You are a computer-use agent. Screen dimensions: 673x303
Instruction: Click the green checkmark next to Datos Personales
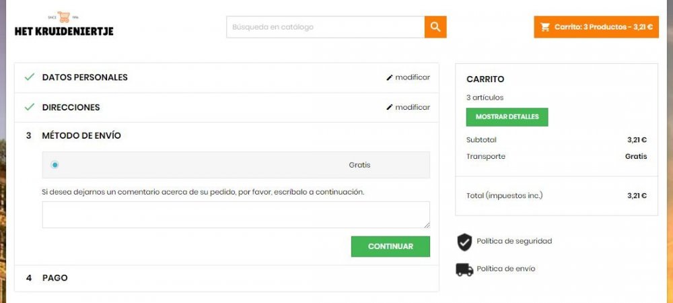tap(29, 77)
